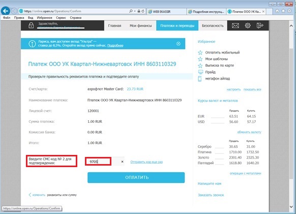Open мегафон айпад favorite
The image size is (296, 214).
click(218, 78)
